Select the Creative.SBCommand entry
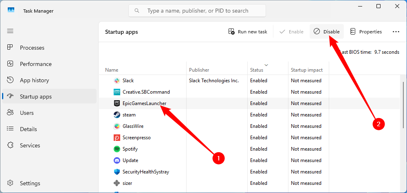This screenshot has width=407, height=193. click(146, 92)
